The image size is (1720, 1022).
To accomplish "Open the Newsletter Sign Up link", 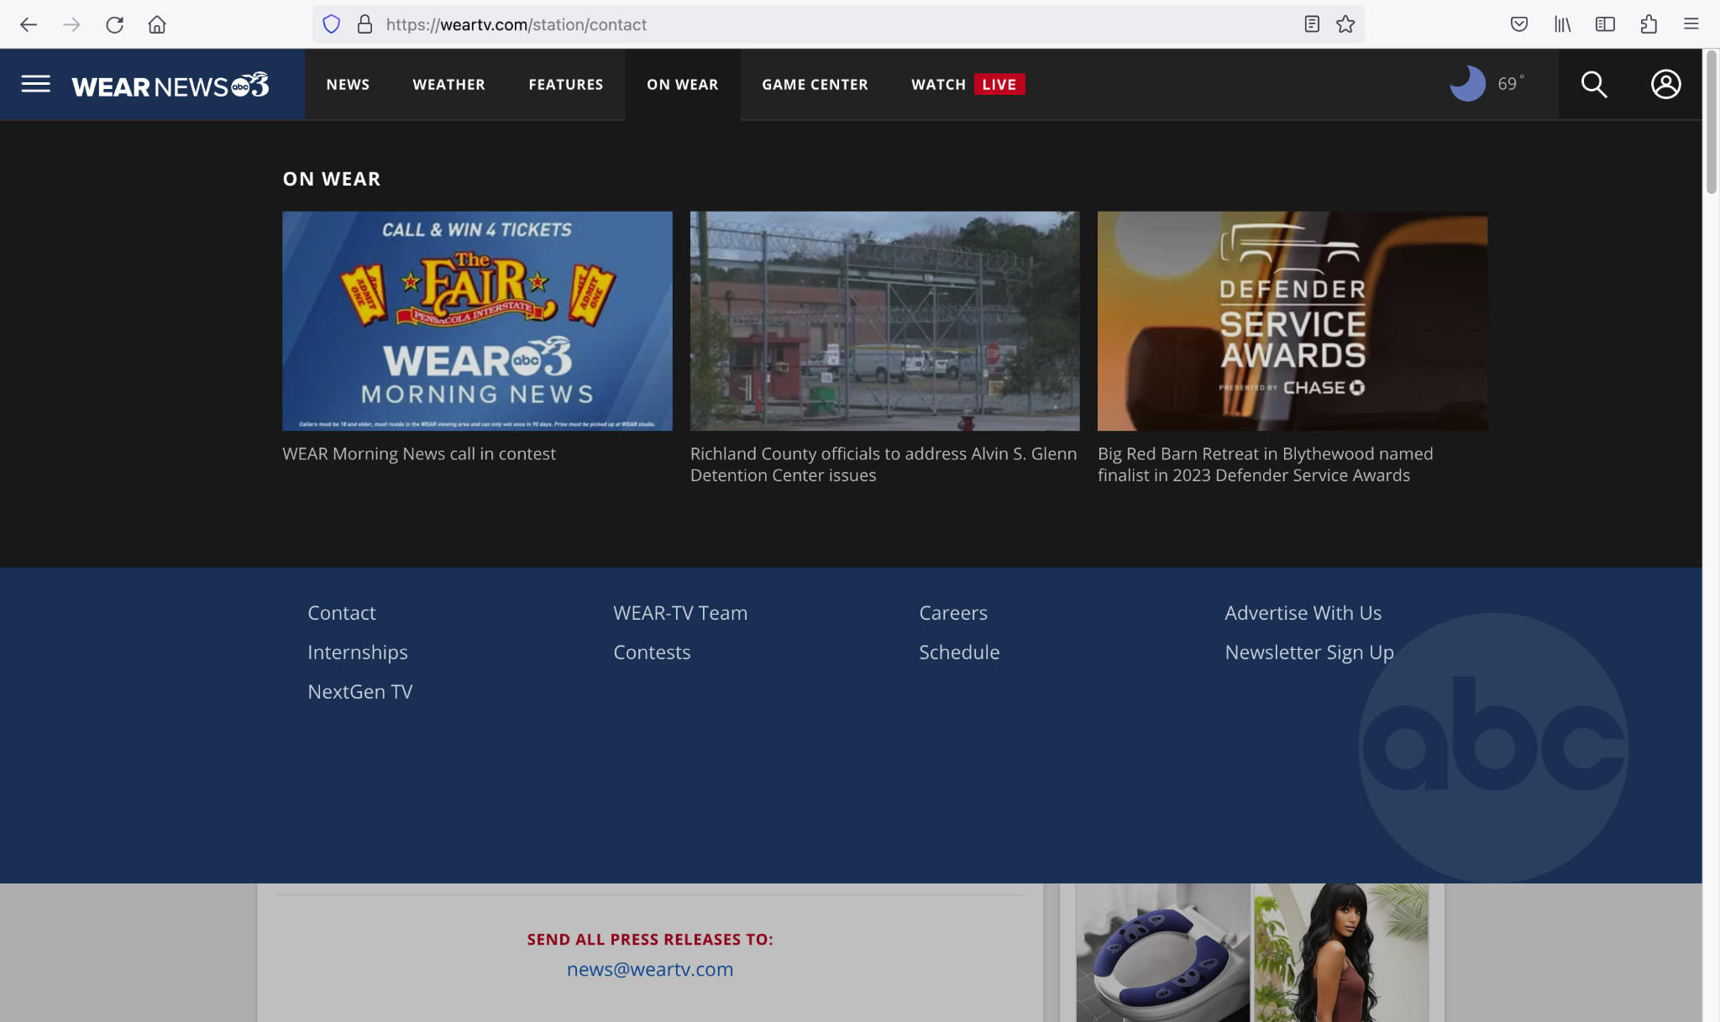I will click(1308, 652).
